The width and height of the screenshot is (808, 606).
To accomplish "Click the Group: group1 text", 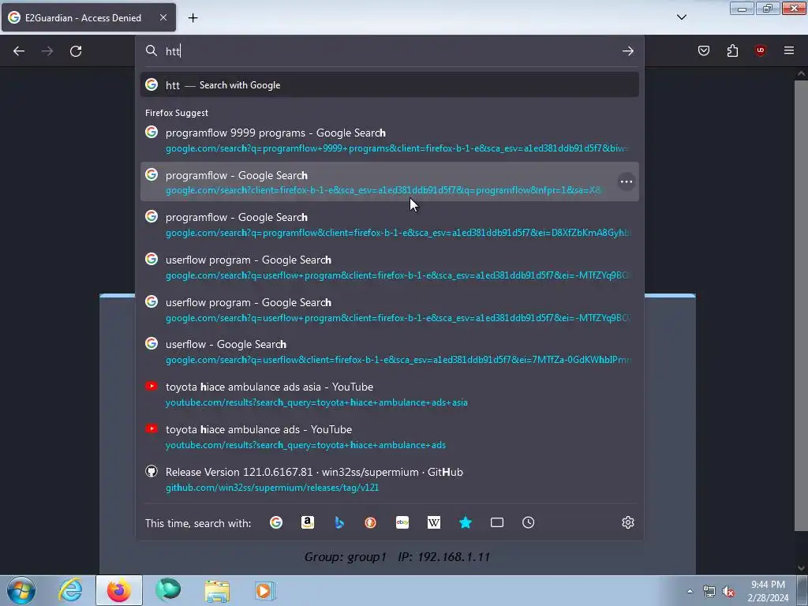I will [x=346, y=557].
